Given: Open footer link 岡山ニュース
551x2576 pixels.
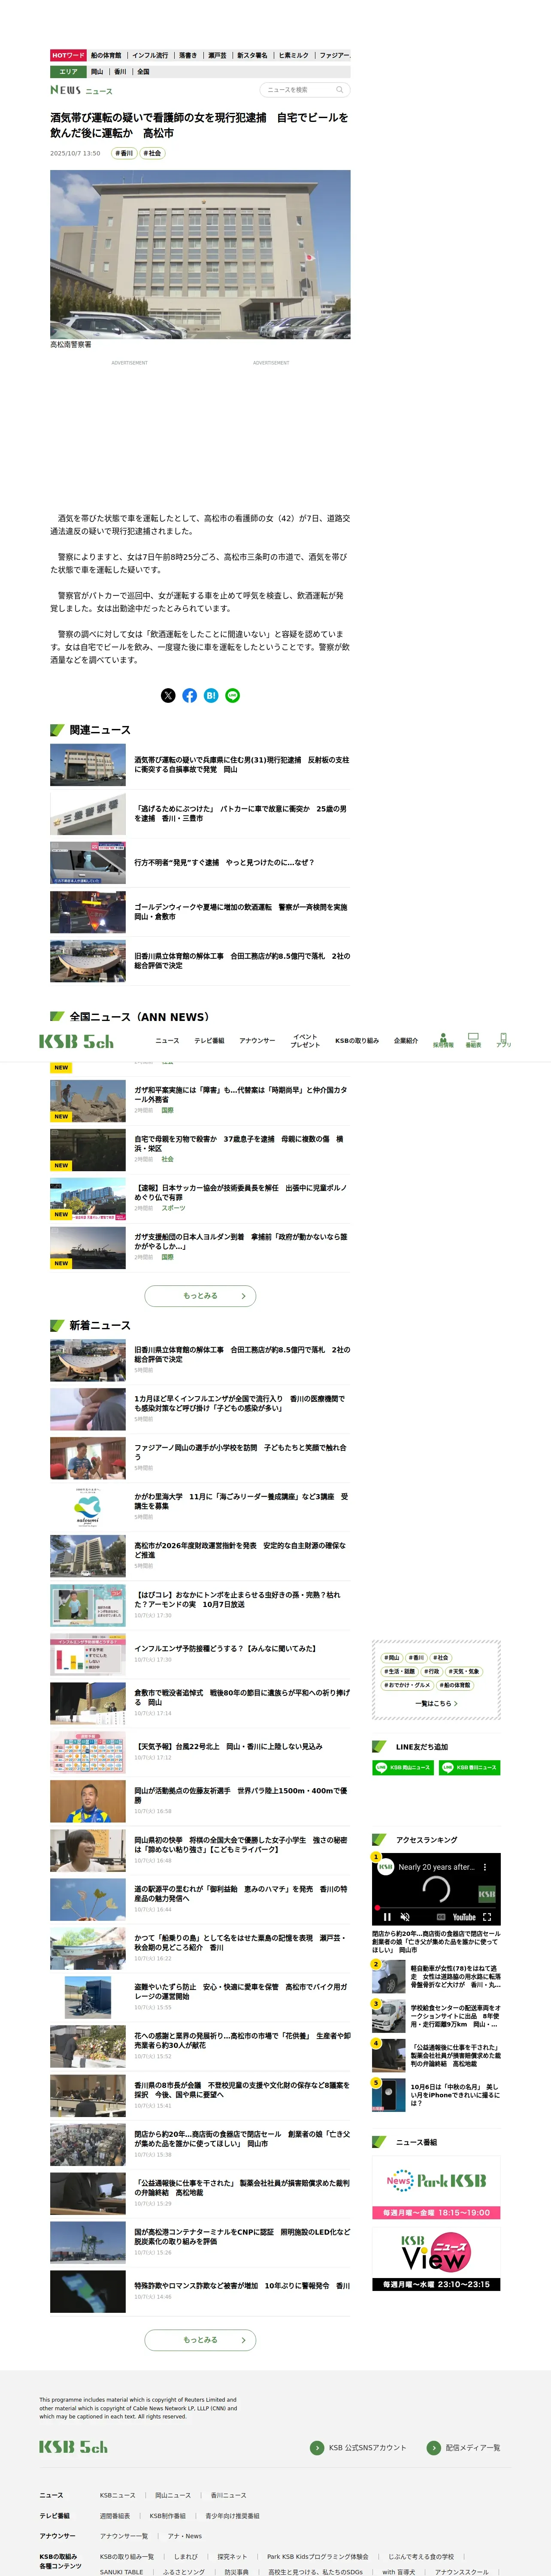Looking at the screenshot, I should coord(173,2495).
